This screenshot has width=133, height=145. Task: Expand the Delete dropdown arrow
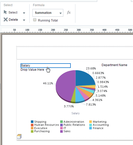(x=24, y=20)
